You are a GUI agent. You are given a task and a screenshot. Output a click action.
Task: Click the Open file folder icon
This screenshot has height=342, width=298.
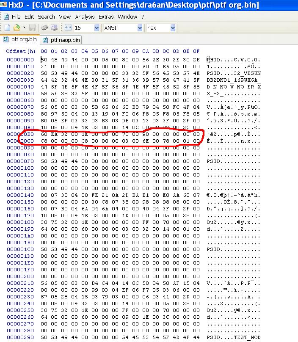(x=17, y=28)
